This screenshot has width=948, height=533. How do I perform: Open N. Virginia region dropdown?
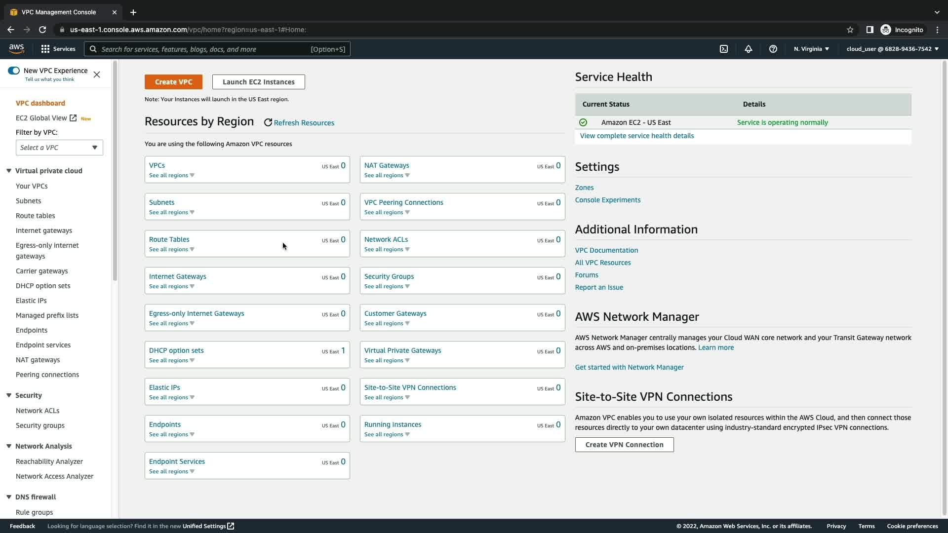coord(811,49)
